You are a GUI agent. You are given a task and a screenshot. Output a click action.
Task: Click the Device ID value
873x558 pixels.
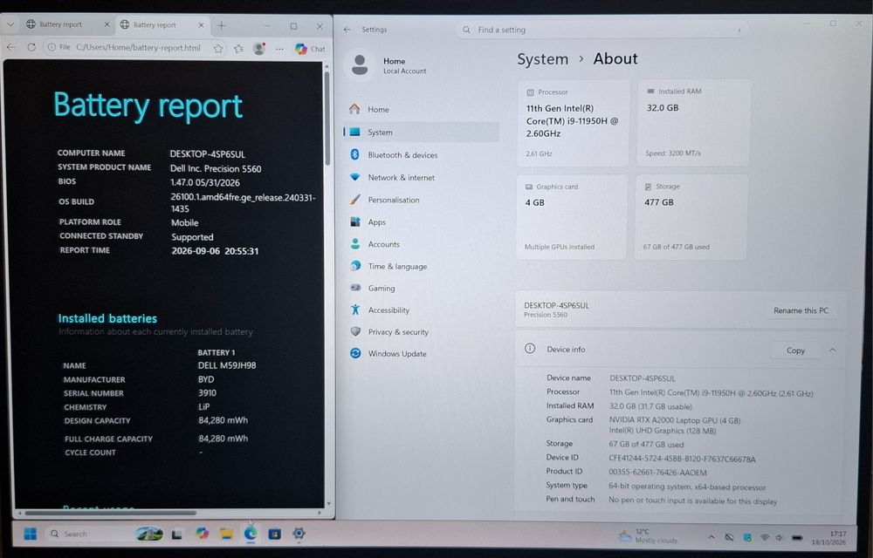[x=682, y=459]
